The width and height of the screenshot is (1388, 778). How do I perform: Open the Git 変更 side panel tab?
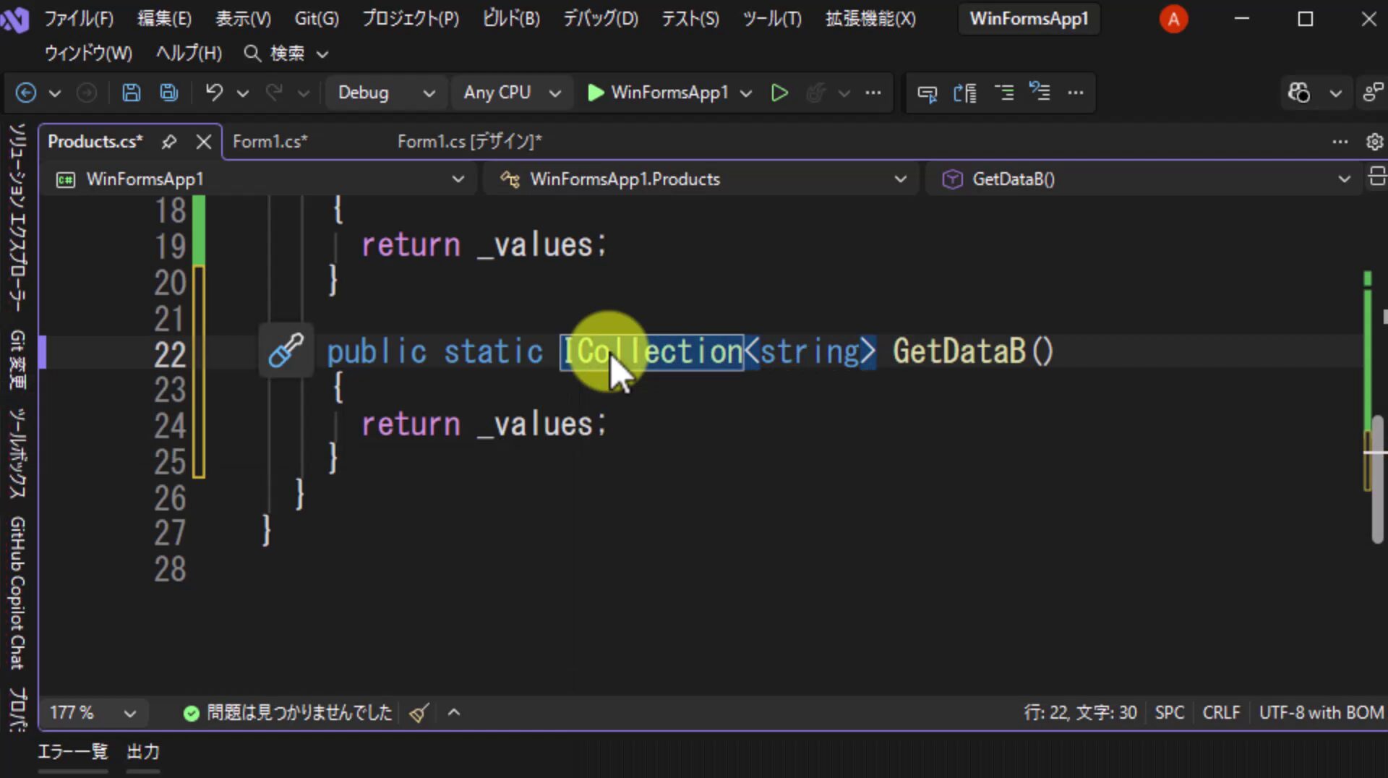point(17,359)
